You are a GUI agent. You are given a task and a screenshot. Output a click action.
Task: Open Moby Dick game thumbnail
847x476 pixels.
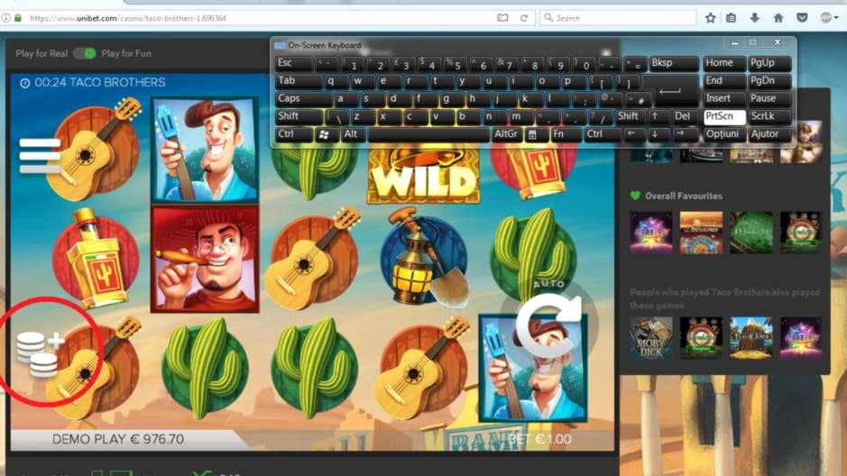tap(651, 338)
